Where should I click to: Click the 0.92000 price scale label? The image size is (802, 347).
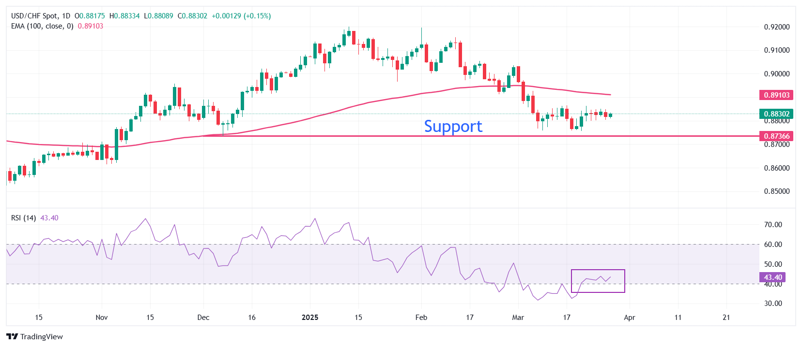click(x=777, y=27)
